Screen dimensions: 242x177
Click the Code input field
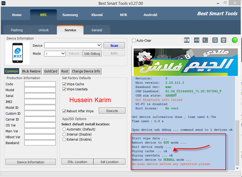(40, 84)
